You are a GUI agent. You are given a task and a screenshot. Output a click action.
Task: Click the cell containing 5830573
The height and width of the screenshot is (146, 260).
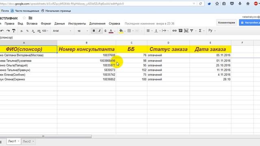click(x=87, y=70)
